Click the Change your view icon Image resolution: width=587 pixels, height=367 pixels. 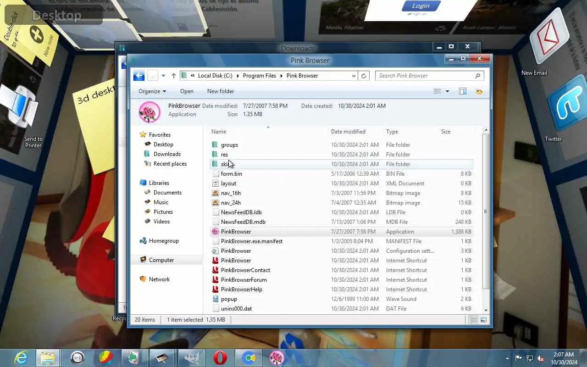tap(437, 91)
